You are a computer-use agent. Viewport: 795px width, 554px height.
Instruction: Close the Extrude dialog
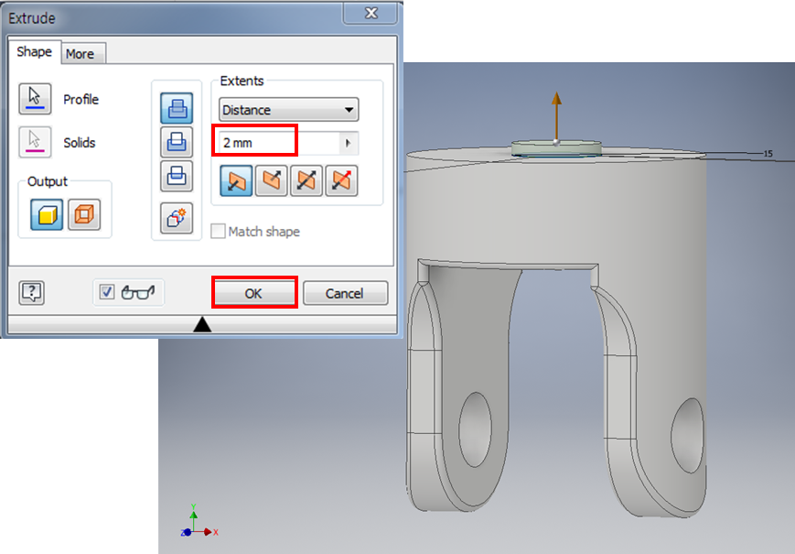(x=371, y=13)
